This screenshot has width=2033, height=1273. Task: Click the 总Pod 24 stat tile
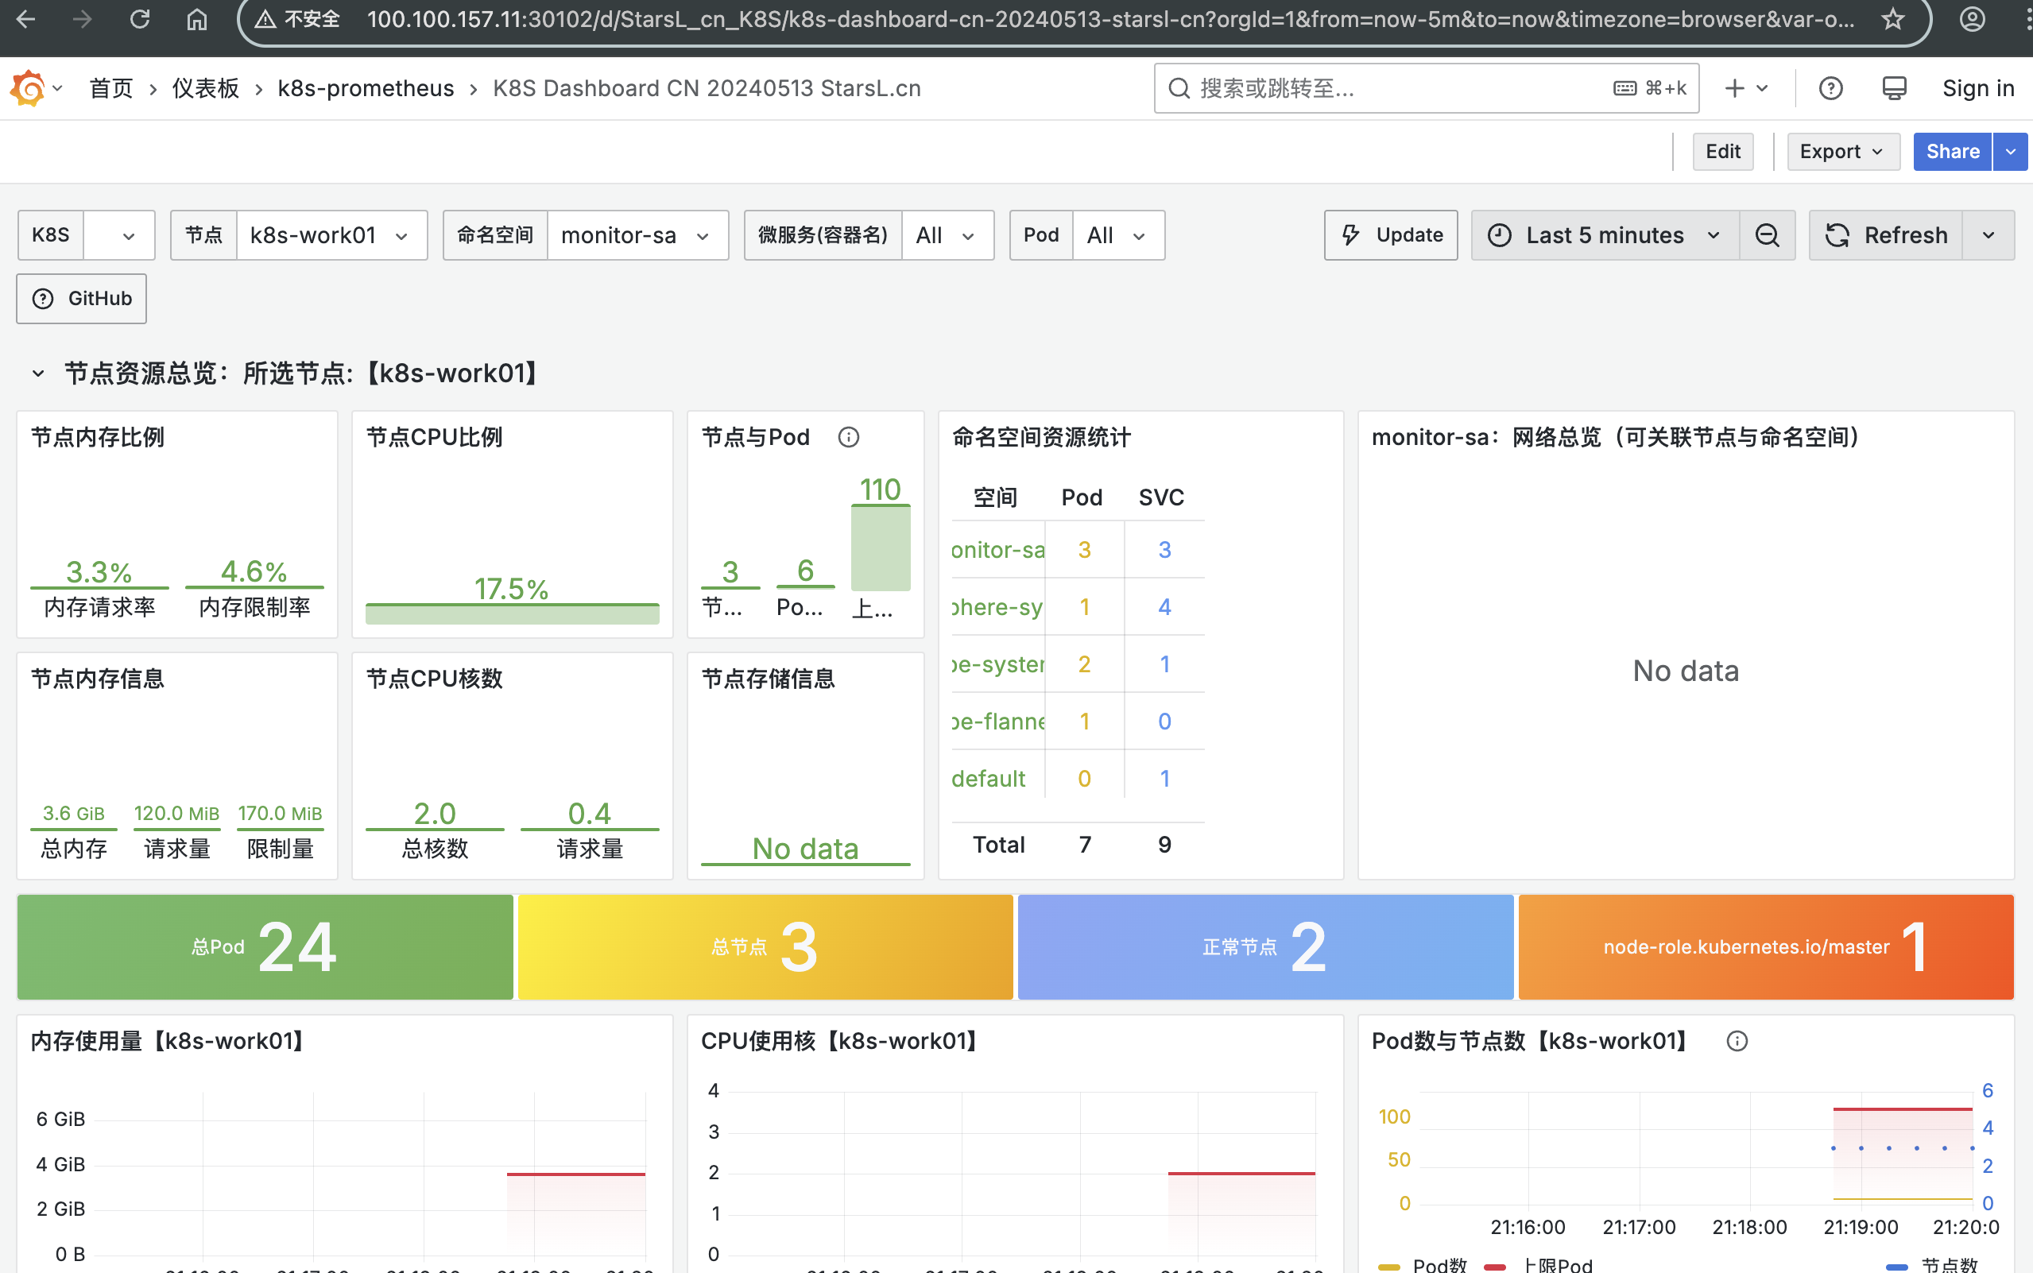(x=265, y=946)
